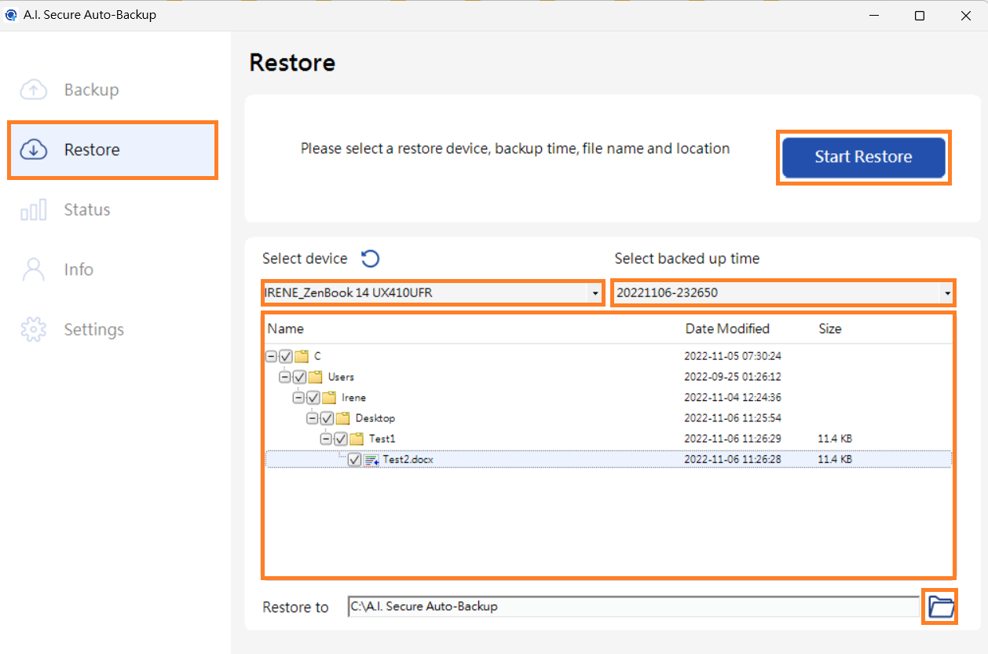This screenshot has width=988, height=654.
Task: Click the Restore download icon in sidebar
Action: (34, 149)
